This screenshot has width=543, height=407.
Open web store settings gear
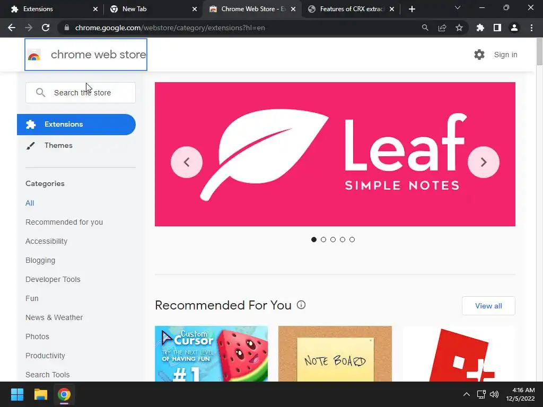point(479,55)
